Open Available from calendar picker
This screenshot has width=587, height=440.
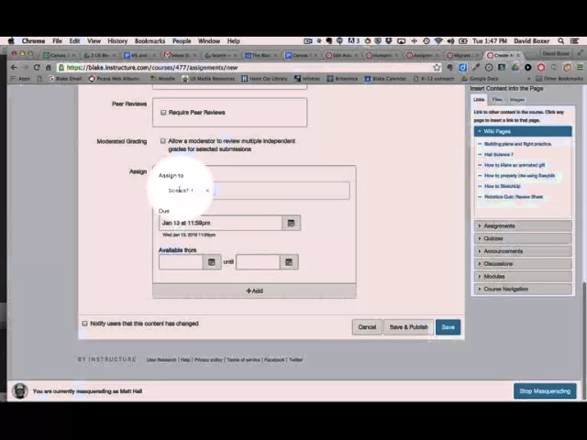coord(212,262)
